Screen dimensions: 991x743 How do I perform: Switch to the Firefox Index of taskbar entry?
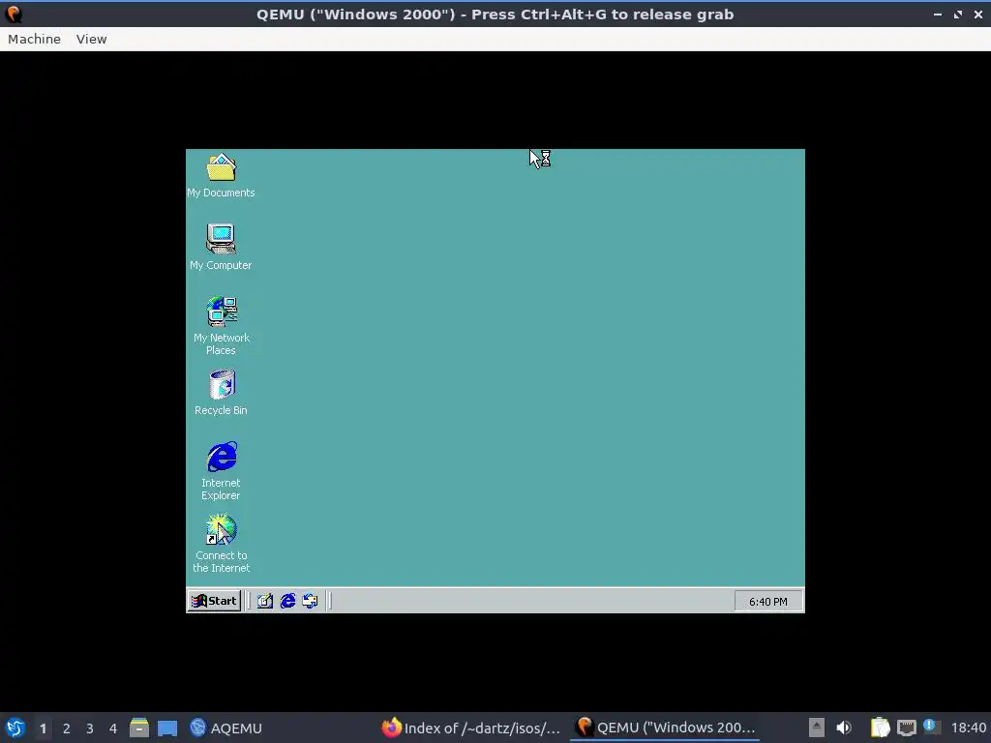click(x=471, y=728)
